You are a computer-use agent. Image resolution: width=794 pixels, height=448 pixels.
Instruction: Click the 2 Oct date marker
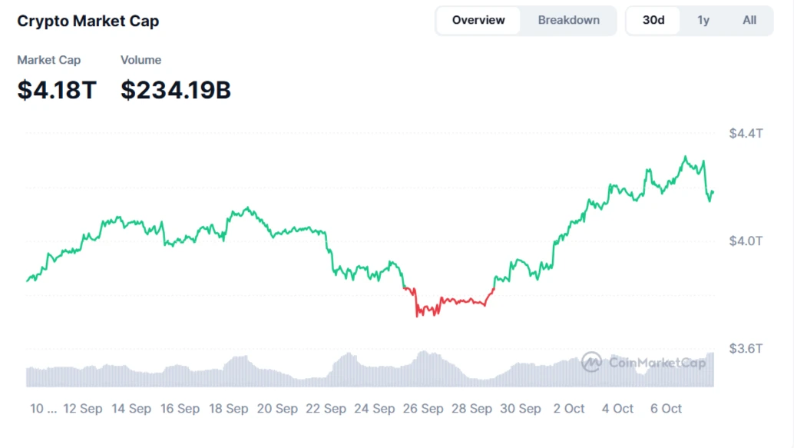[569, 409]
